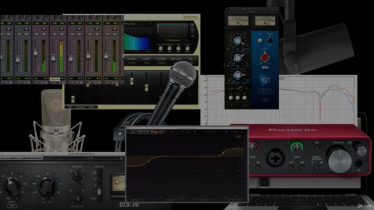374x210 pixels.
Task: Select the Tail Width parameter cell
Action: tap(161, 61)
